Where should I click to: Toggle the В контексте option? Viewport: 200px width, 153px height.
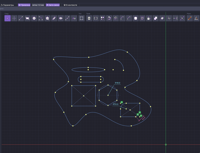(x=70, y=5)
